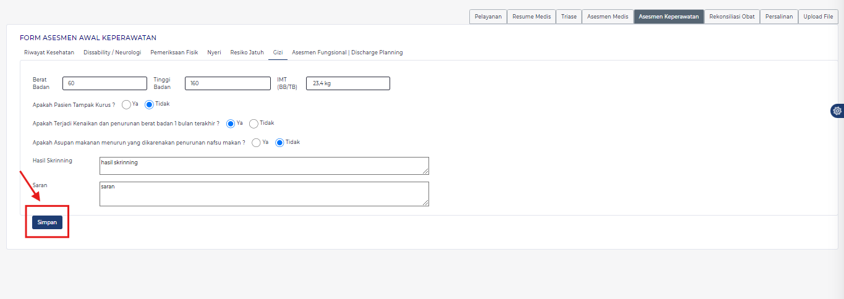
Task: Click the Hasil Skrinning text area
Action: tap(264, 166)
